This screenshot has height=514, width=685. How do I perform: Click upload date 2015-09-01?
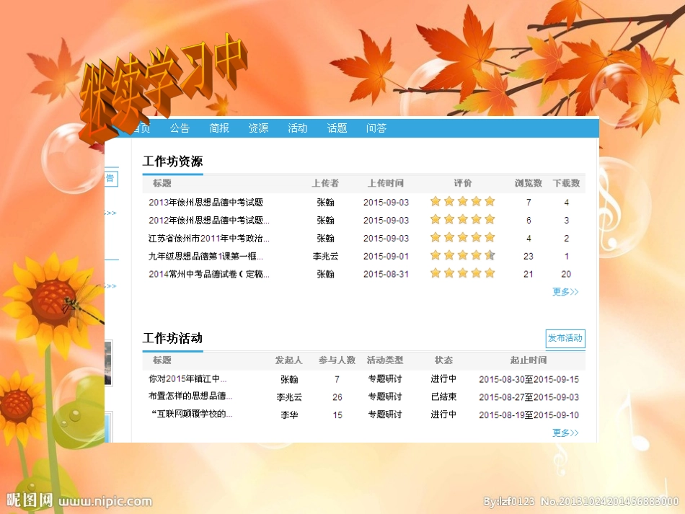click(x=386, y=257)
